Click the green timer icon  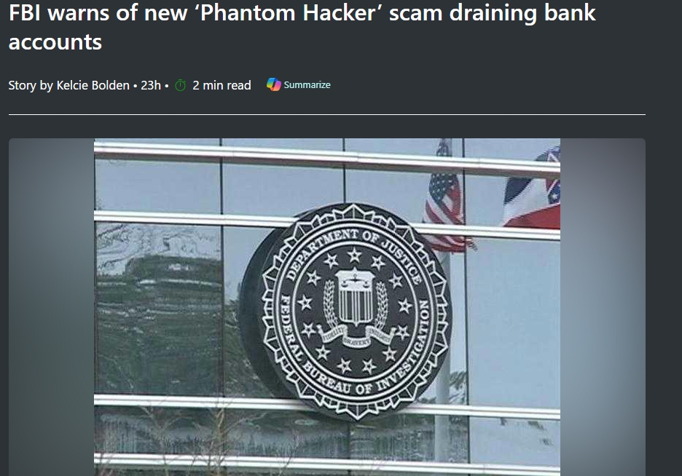[180, 85]
